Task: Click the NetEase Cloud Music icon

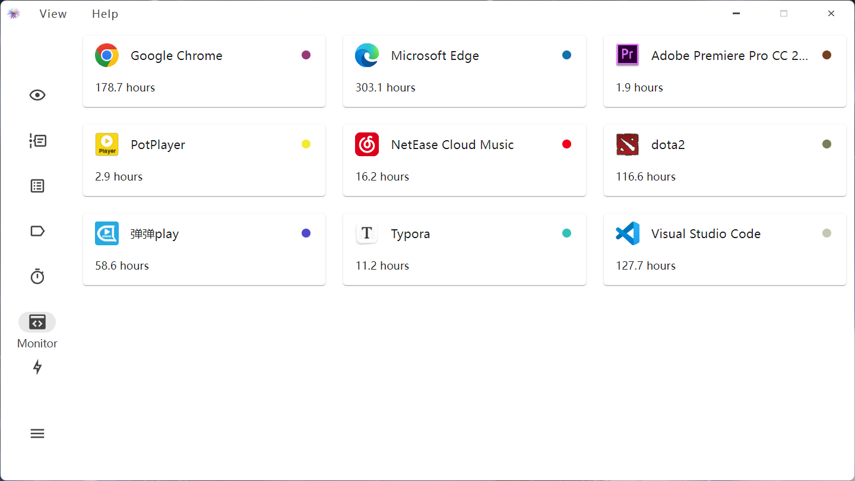Action: click(367, 144)
